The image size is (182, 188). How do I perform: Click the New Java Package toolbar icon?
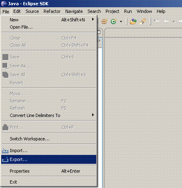(104, 21)
